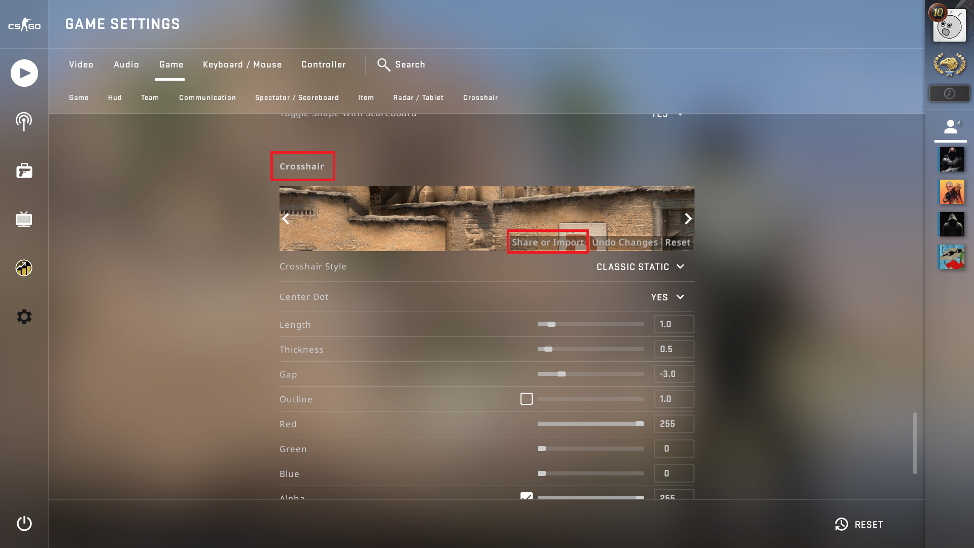Expand the Crosshair Style dropdown

[640, 267]
